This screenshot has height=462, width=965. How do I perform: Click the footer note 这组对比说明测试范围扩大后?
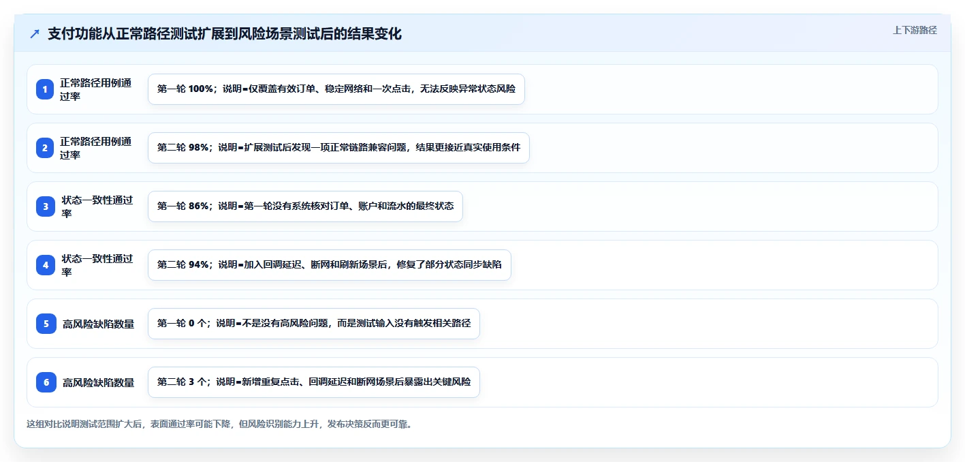pyautogui.click(x=219, y=424)
